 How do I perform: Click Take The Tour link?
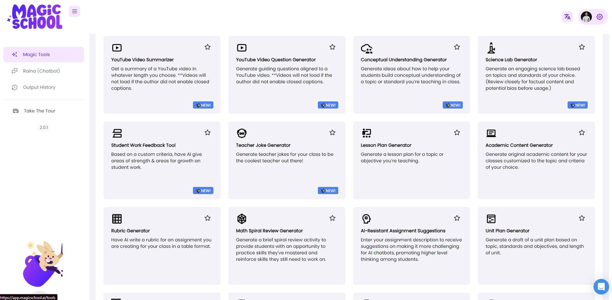coord(40,111)
